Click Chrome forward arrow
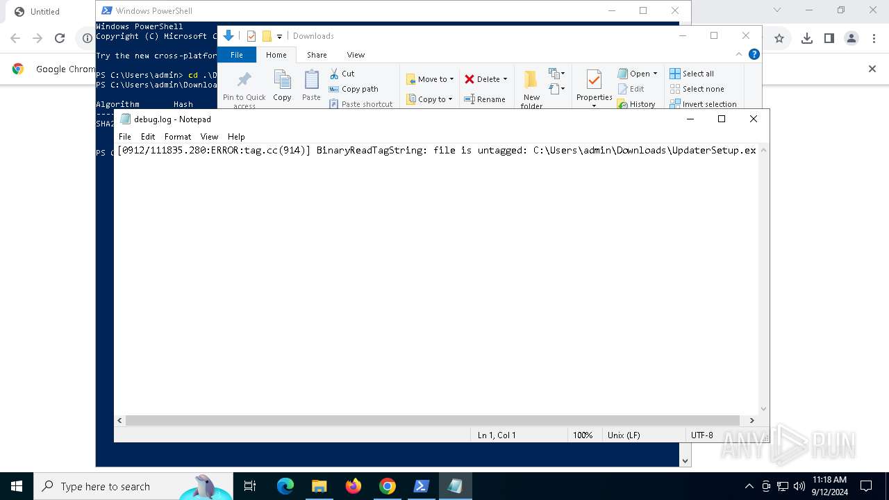Image resolution: width=889 pixels, height=500 pixels. [38, 39]
